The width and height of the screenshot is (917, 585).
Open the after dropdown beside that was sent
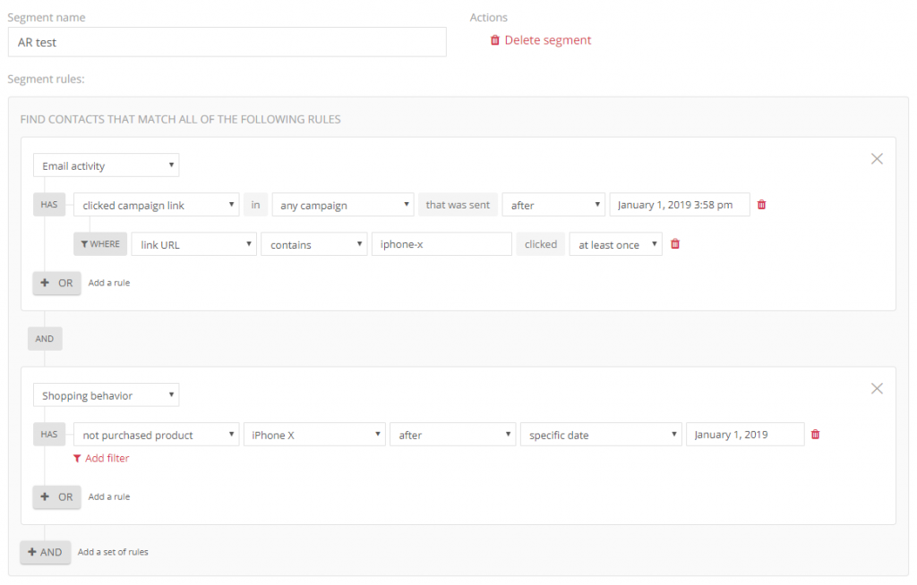pos(553,205)
